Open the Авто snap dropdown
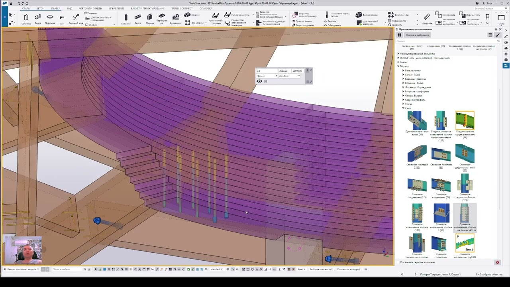 point(302,269)
